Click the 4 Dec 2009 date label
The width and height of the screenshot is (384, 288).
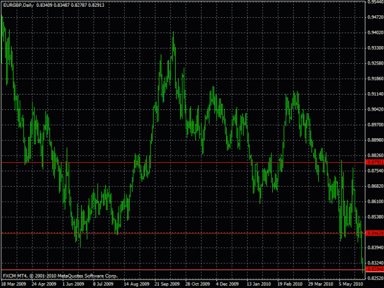click(x=227, y=284)
